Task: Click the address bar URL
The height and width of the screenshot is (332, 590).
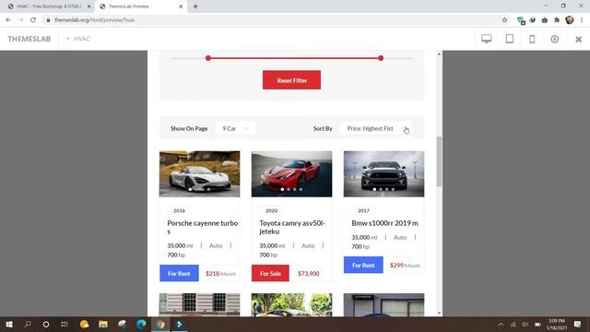Action: (x=94, y=20)
